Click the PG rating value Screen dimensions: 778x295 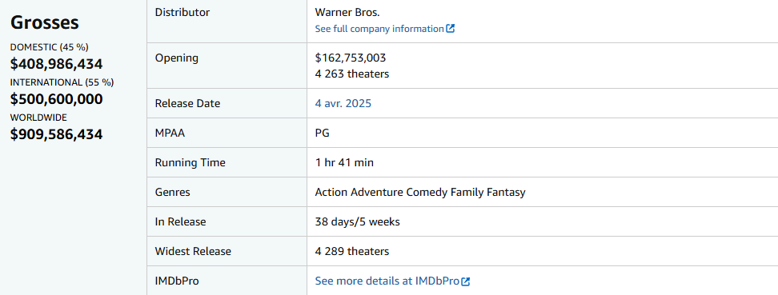322,133
